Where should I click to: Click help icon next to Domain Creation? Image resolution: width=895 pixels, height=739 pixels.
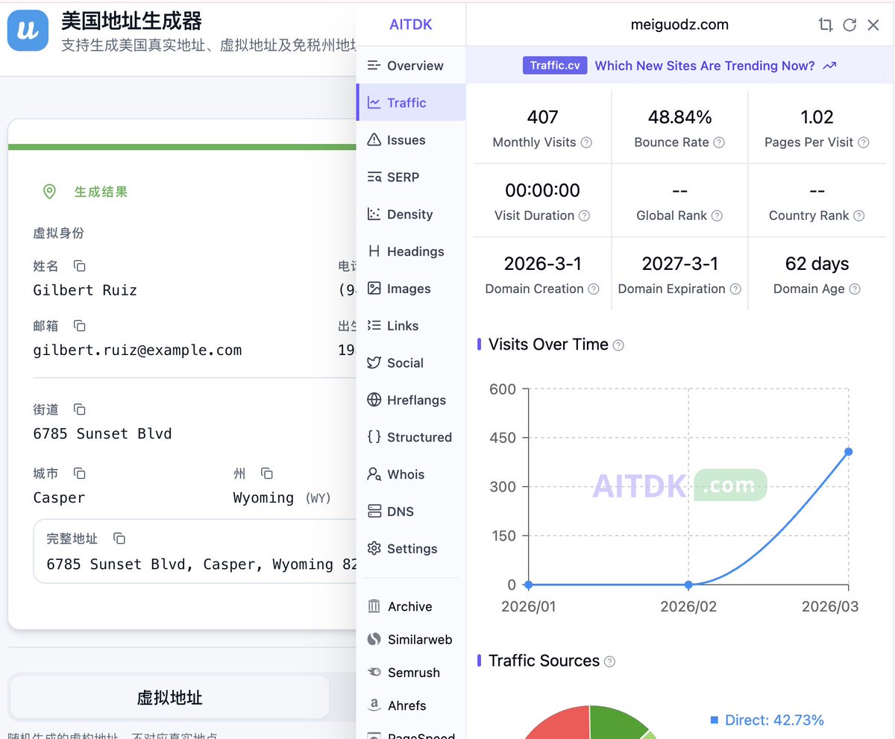593,289
